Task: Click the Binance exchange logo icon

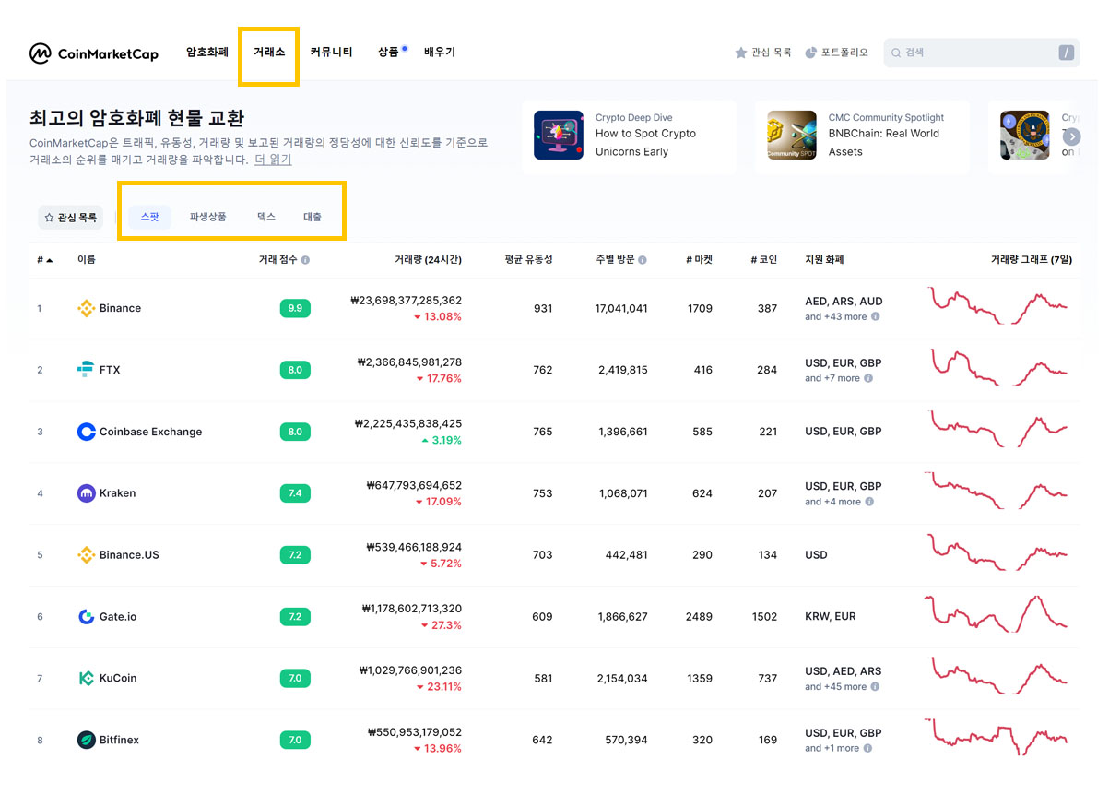Action: (x=86, y=308)
